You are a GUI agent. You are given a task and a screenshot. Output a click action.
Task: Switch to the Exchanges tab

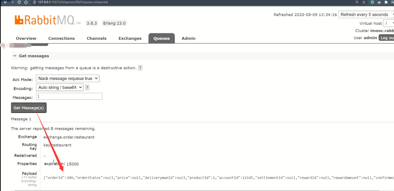[130, 38]
